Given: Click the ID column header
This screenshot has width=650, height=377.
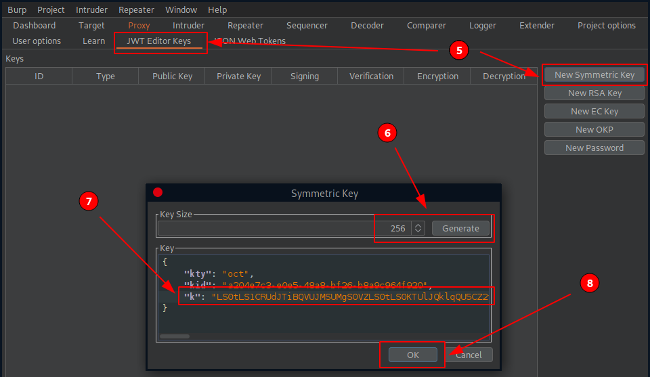Looking at the screenshot, I should pos(39,76).
